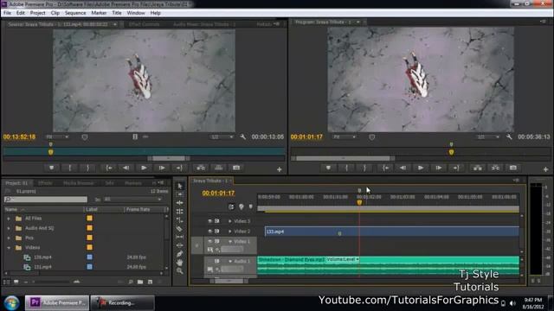The image size is (554, 311).
Task: Toggle Snap in the timeline
Action: (x=231, y=206)
